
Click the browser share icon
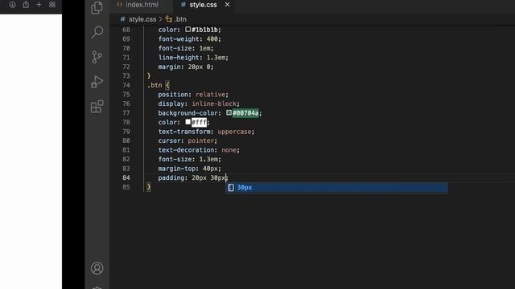coord(26,5)
